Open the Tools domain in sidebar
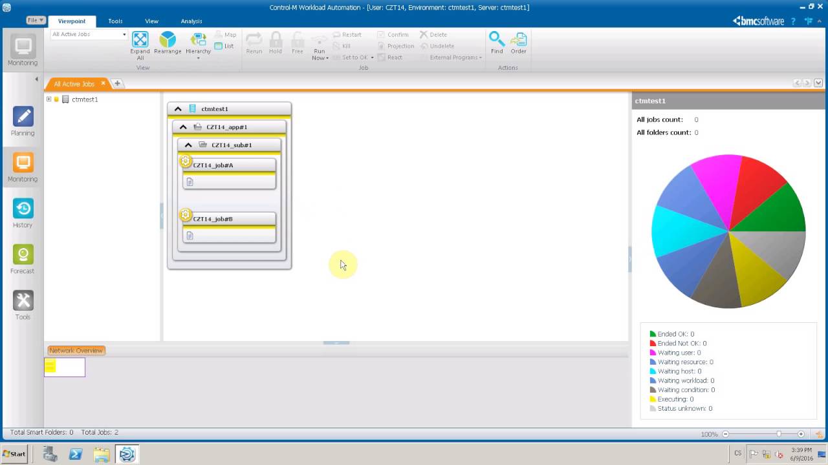Viewport: 828px width, 465px height. (x=23, y=305)
